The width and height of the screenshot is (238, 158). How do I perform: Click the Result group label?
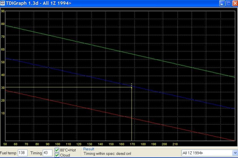[89, 149]
